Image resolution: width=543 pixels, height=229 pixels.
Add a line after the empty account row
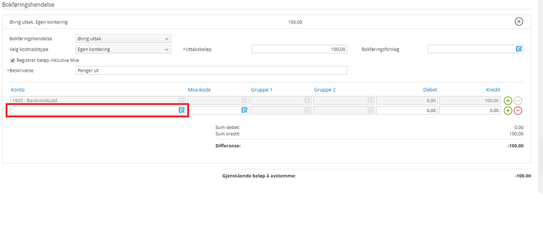click(x=508, y=110)
